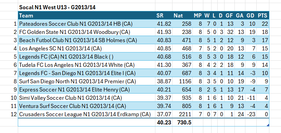
Task: Click rank number 10 cell
Action: pyautogui.click(x=9, y=98)
